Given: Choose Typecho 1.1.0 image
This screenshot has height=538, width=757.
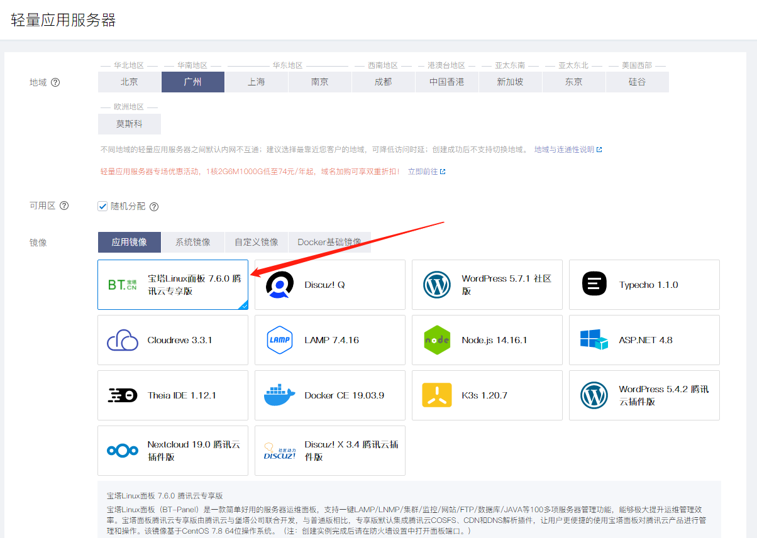Looking at the screenshot, I should tap(644, 285).
